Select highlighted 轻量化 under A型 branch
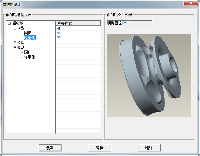200x156 pixels. (x=29, y=38)
